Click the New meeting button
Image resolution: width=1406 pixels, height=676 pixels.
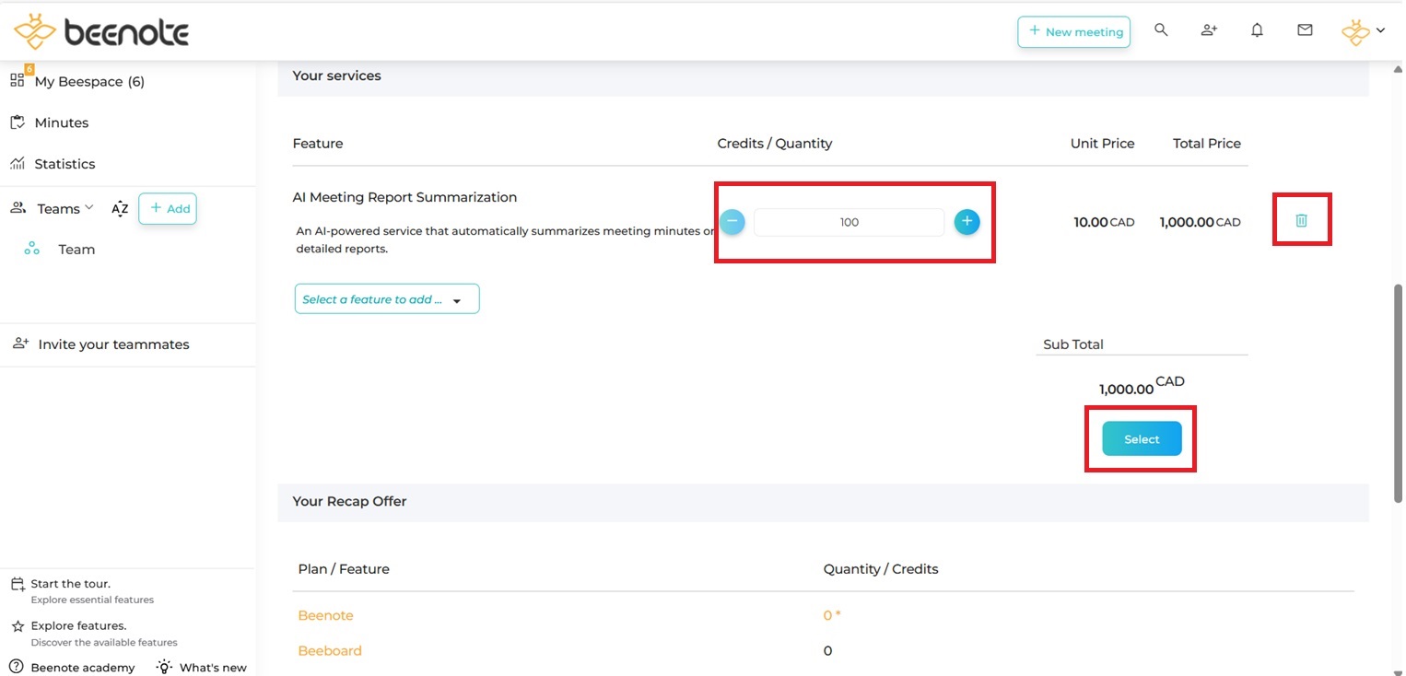click(x=1073, y=31)
